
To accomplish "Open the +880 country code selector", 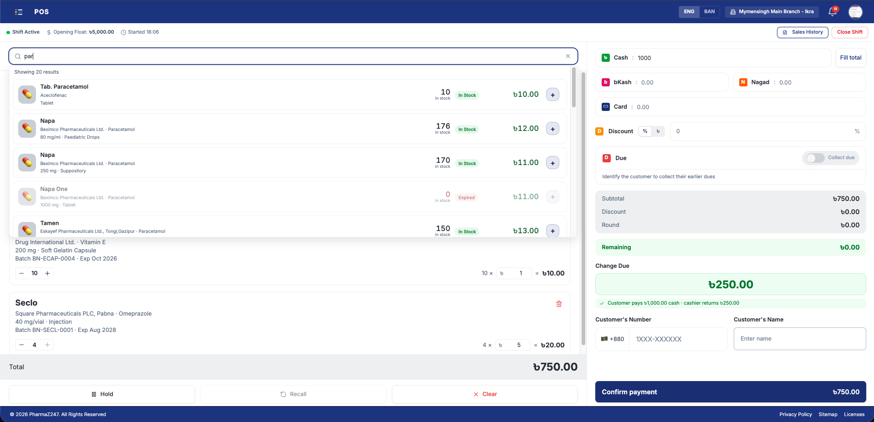I will click(x=613, y=339).
